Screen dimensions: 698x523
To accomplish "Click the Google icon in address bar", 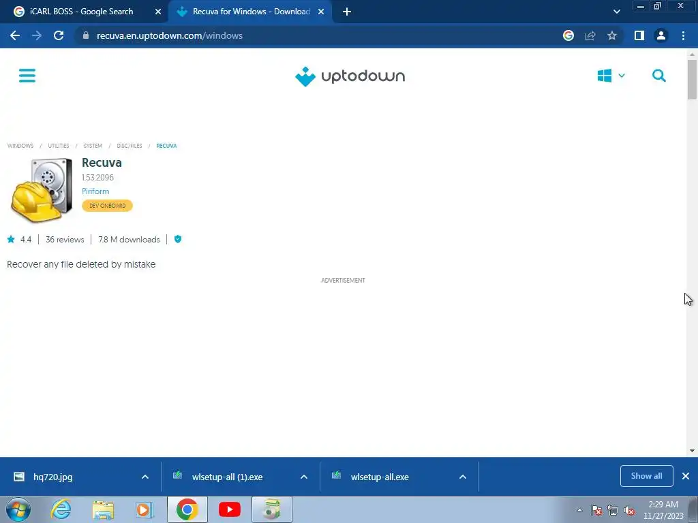I will pyautogui.click(x=568, y=35).
